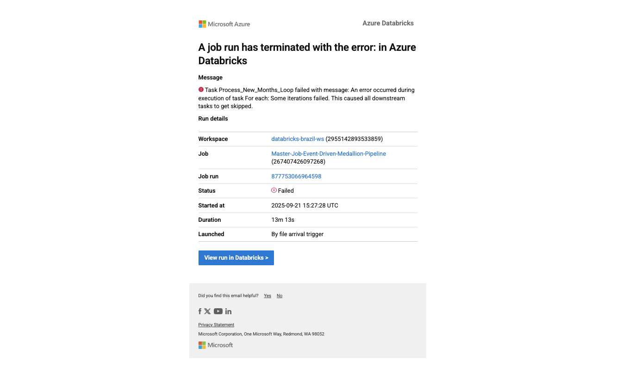Click the Microsoft logo in footer
Screen dimensions: 628x378
(216, 345)
